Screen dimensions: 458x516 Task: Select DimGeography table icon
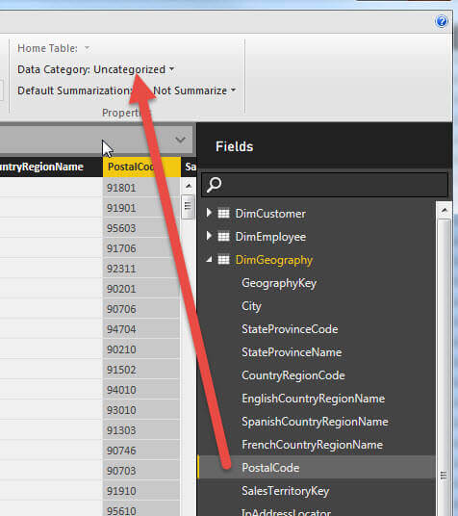click(x=224, y=260)
